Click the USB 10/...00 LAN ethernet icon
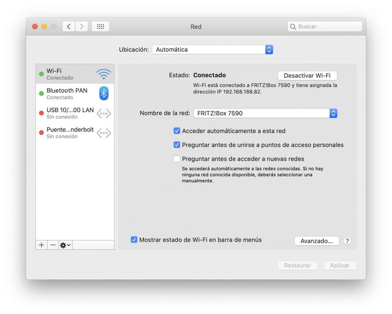Screen dimensions: 392x314 click(104, 113)
